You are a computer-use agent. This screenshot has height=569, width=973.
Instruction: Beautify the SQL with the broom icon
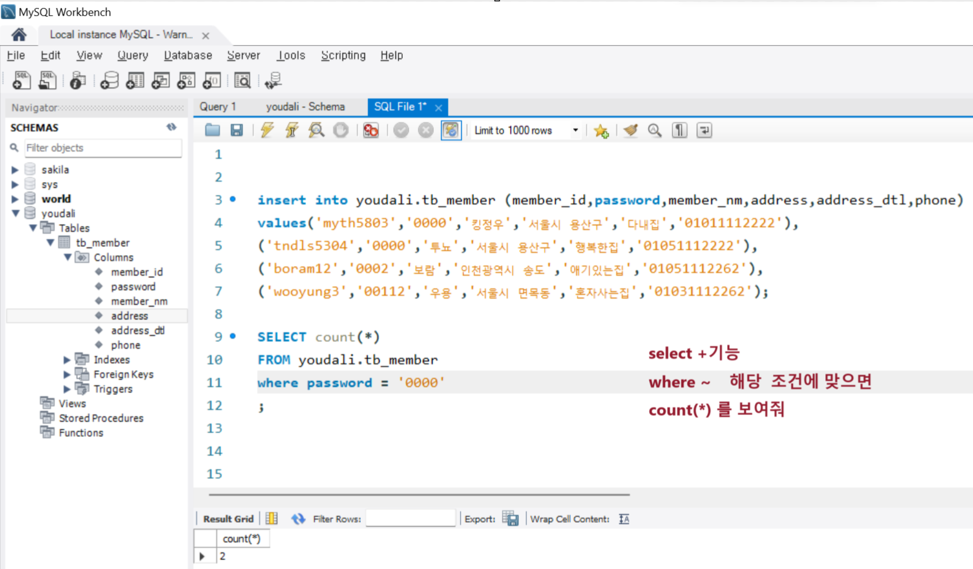630,130
